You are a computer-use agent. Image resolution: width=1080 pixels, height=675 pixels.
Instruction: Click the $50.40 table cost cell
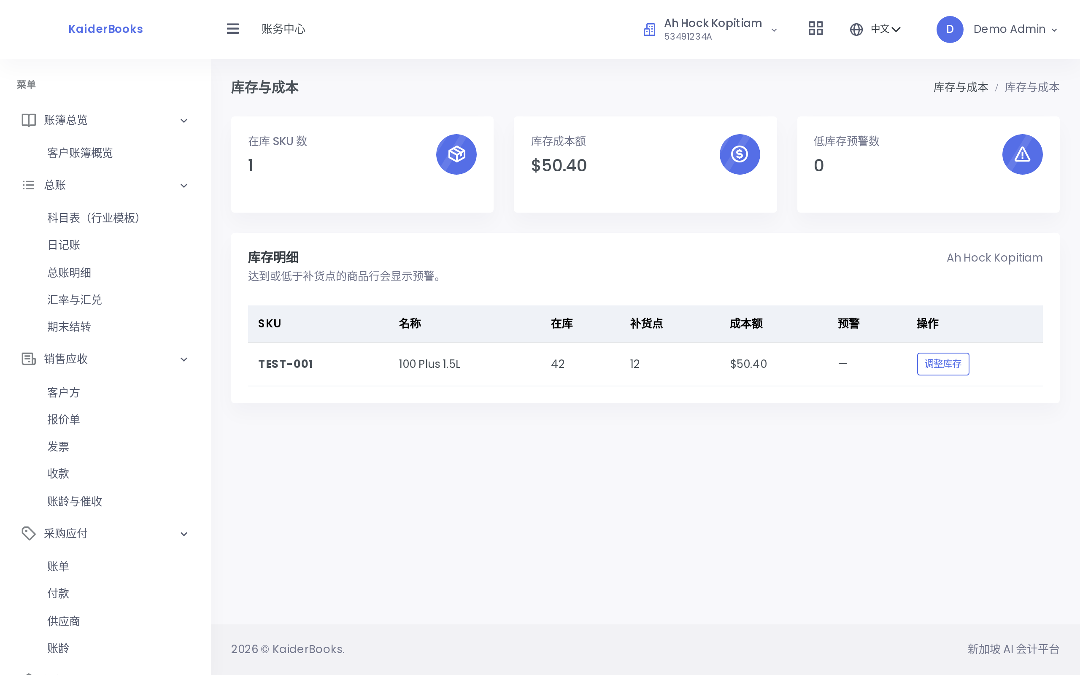(748, 364)
